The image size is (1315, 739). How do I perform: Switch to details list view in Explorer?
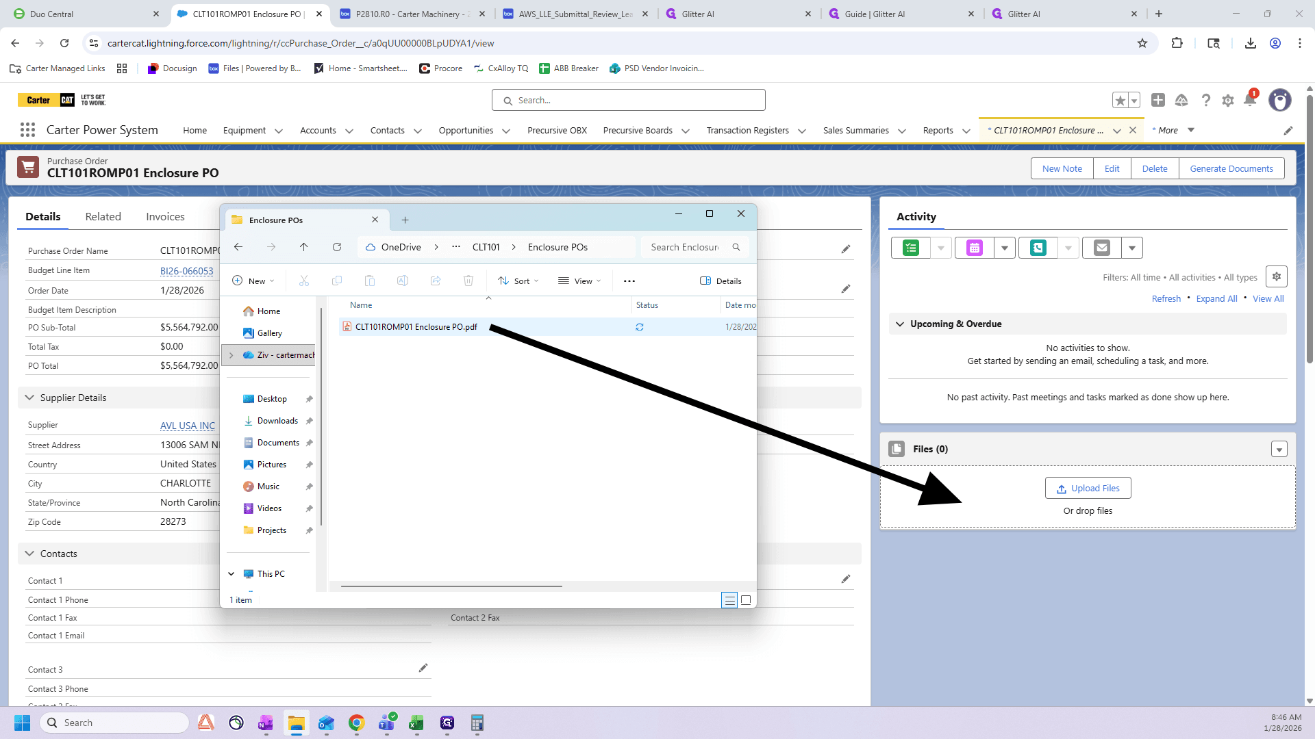coord(729,600)
